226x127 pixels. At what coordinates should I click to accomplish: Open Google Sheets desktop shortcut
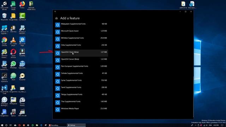[x=13, y=6]
